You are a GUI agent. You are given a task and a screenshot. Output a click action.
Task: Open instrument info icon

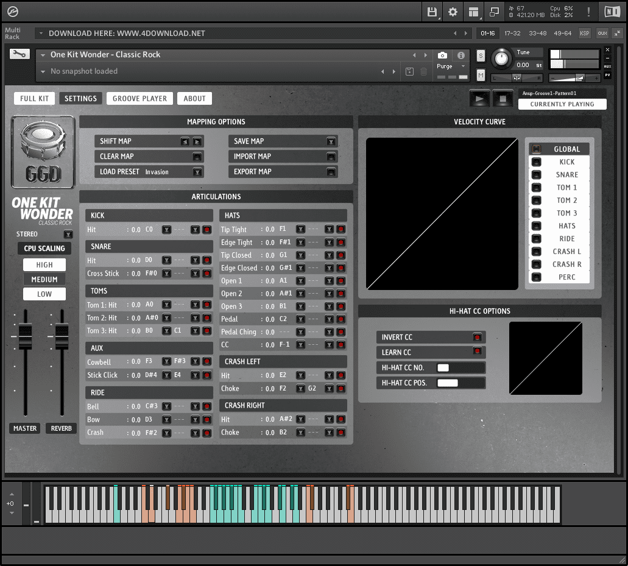(x=461, y=55)
